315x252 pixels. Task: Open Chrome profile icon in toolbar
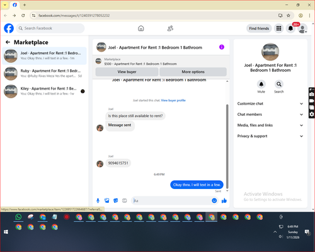(x=301, y=16)
